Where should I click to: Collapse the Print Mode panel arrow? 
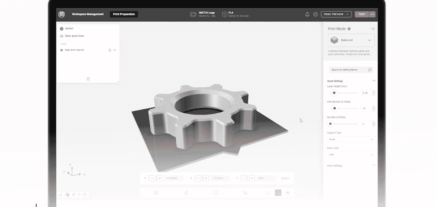pyautogui.click(x=372, y=29)
